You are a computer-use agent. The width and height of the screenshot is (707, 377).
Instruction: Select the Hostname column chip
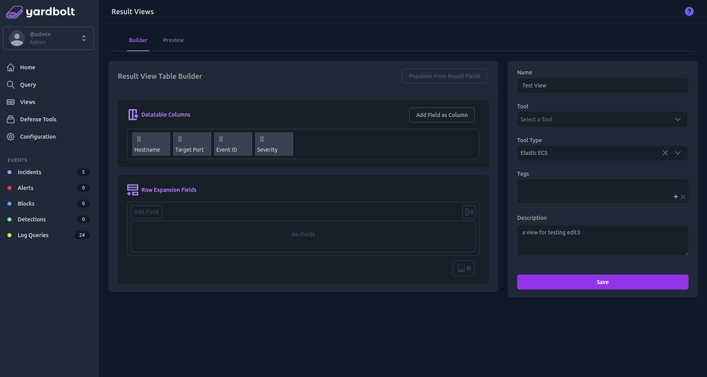[x=151, y=144]
